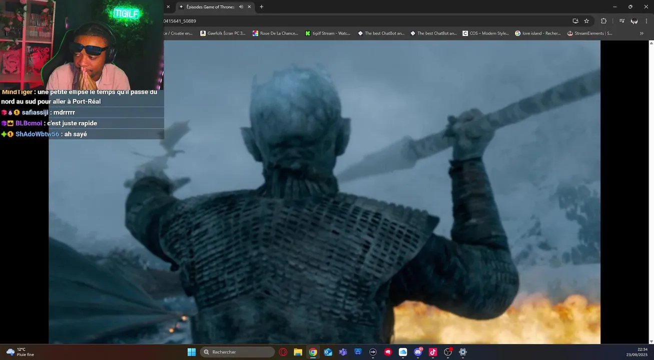Open the media controls icon in toolbar
This screenshot has width=654, height=360.
(621, 21)
